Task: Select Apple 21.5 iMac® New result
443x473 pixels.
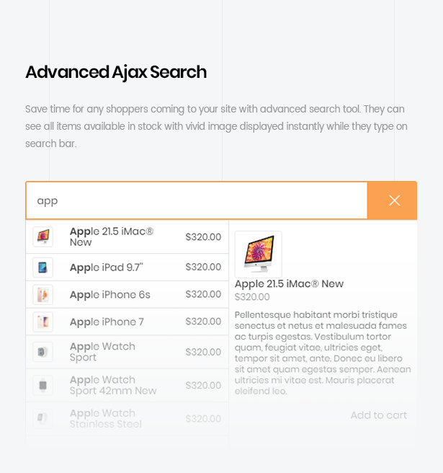Action: point(112,236)
